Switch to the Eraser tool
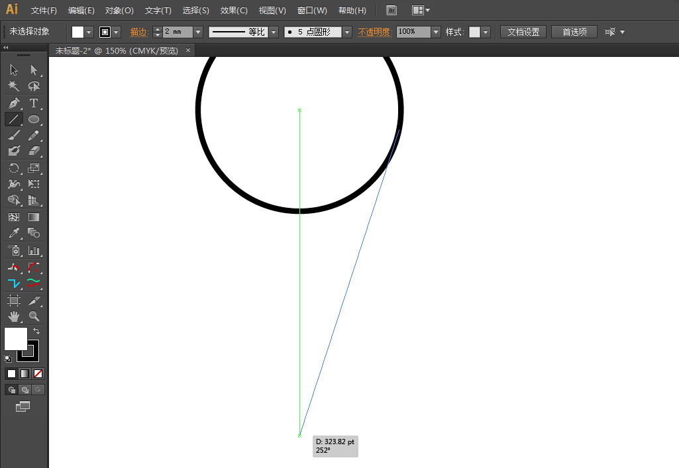This screenshot has width=679, height=468. (34, 150)
